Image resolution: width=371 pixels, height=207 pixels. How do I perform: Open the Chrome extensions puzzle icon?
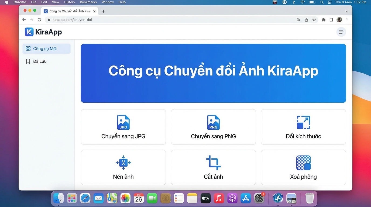(323, 20)
